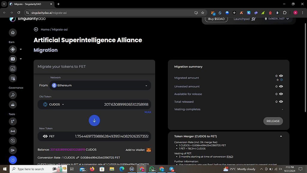Click the address bar URL
The image size is (307, 173).
pos(49,13)
